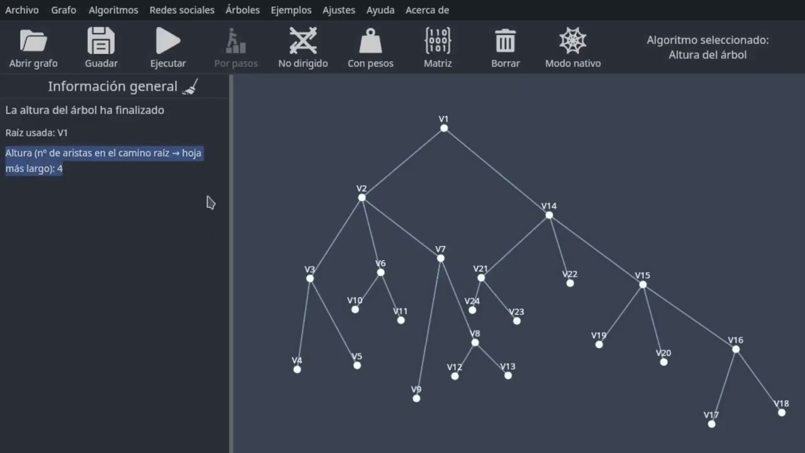Open a graph with Abrir grafo icon
This screenshot has width=805, height=453.
point(33,41)
